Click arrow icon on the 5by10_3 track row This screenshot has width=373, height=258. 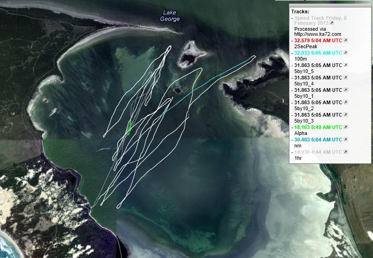[345, 115]
